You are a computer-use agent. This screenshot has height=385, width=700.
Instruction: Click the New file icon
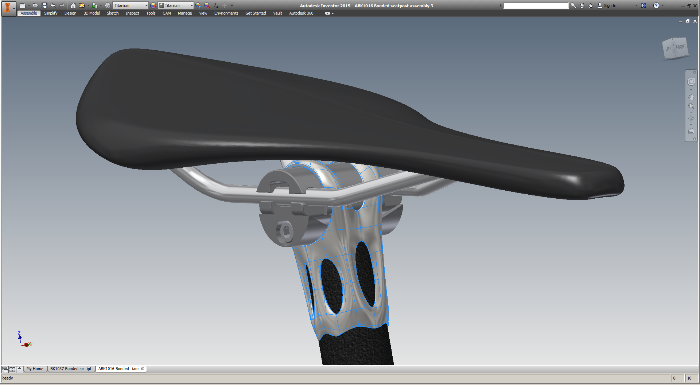23,5
